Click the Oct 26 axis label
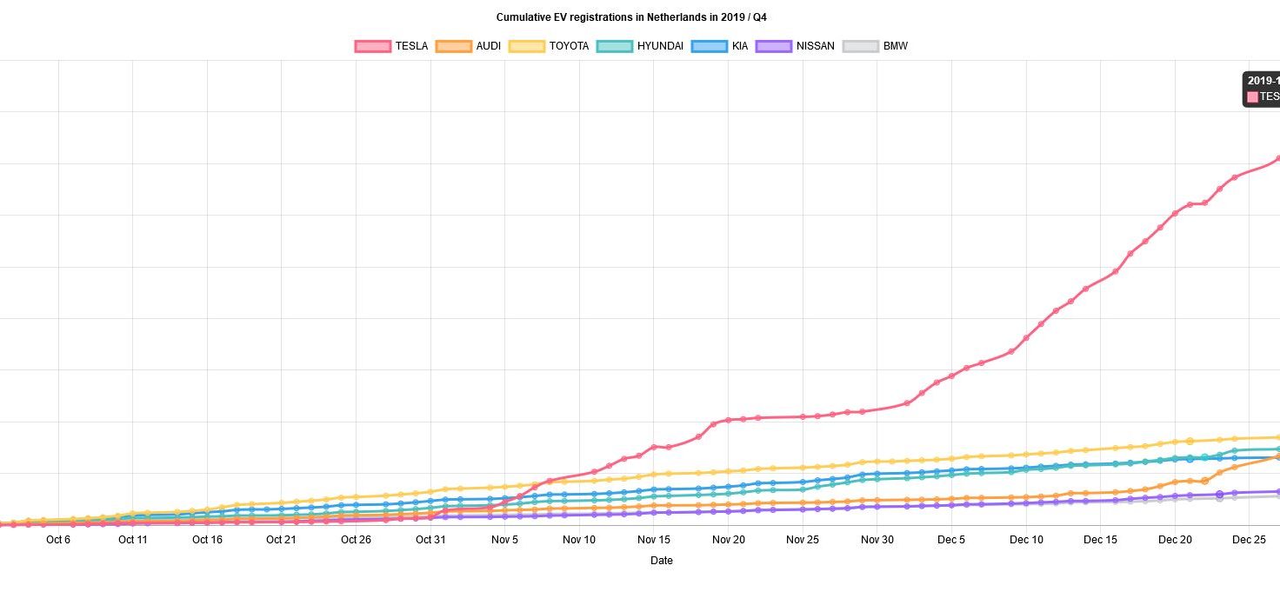This screenshot has height=592, width=1280. 357,540
